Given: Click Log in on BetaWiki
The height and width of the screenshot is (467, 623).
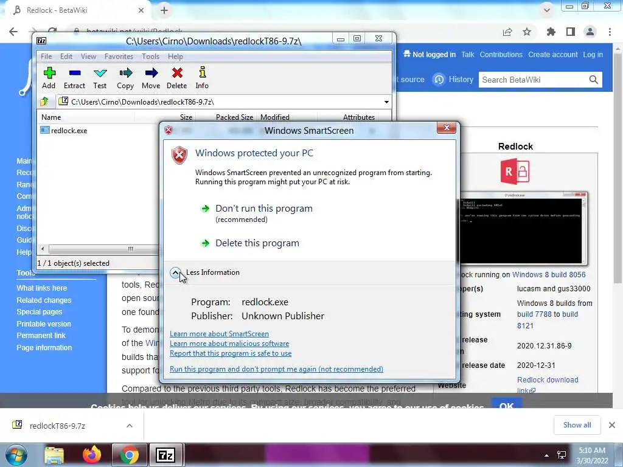Looking at the screenshot, I should (x=593, y=55).
